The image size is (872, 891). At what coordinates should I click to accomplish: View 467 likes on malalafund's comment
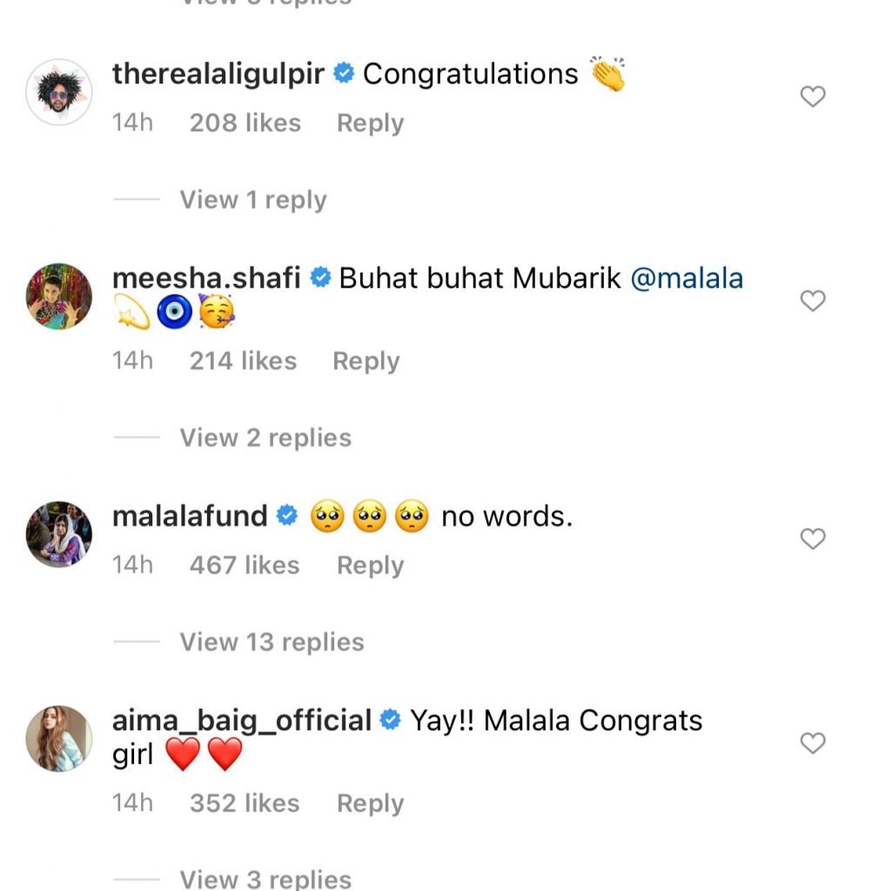(244, 566)
